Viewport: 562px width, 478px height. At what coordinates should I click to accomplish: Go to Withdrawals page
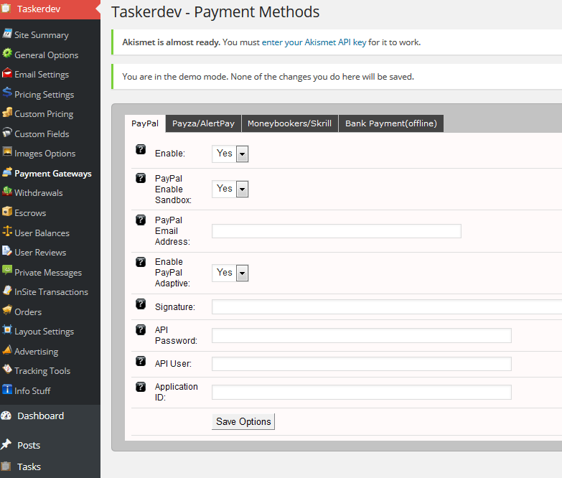coord(38,193)
